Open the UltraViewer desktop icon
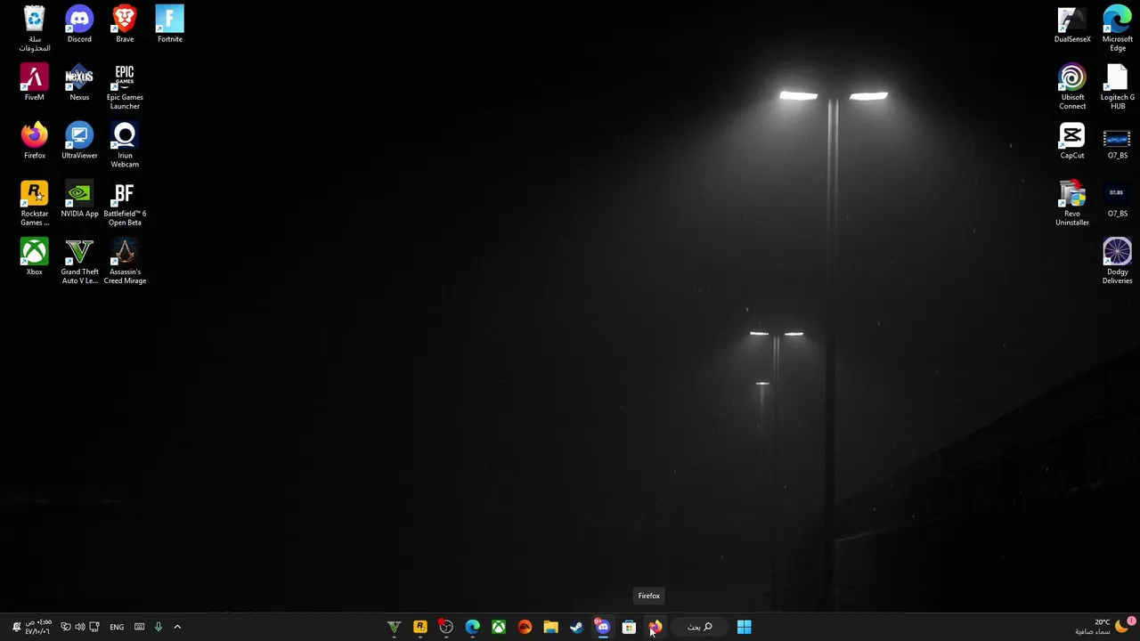1140x641 pixels. [x=79, y=141]
